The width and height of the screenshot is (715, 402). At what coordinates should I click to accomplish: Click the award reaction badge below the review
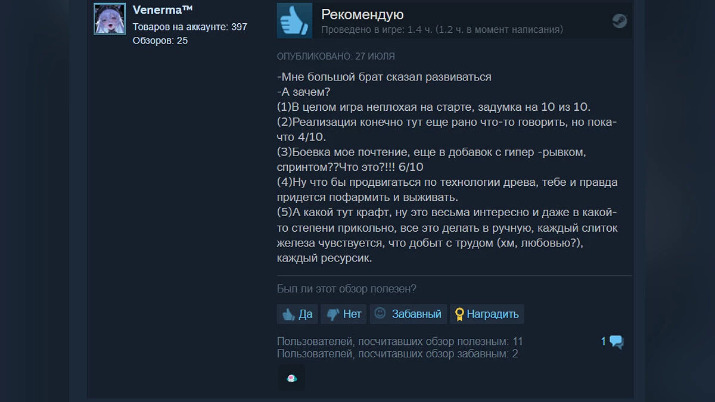point(291,378)
